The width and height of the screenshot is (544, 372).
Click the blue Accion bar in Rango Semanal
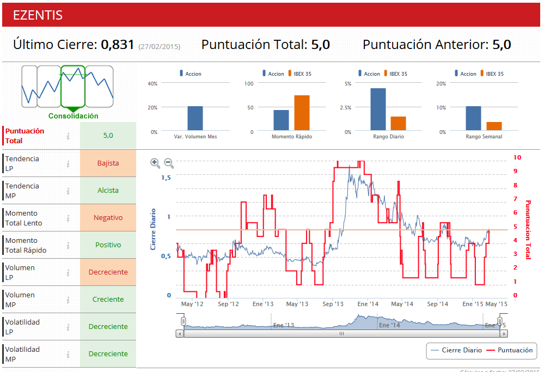(x=473, y=118)
